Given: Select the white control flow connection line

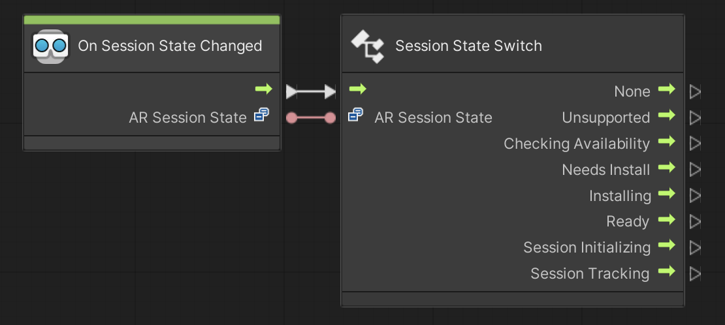Looking at the screenshot, I should [311, 92].
